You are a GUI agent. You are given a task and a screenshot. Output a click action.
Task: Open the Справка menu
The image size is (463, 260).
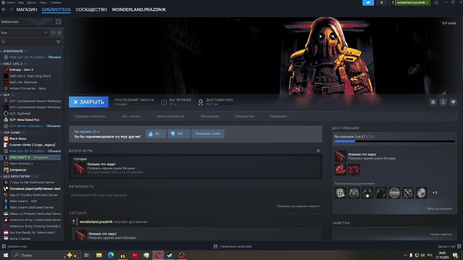pyautogui.click(x=55, y=3)
